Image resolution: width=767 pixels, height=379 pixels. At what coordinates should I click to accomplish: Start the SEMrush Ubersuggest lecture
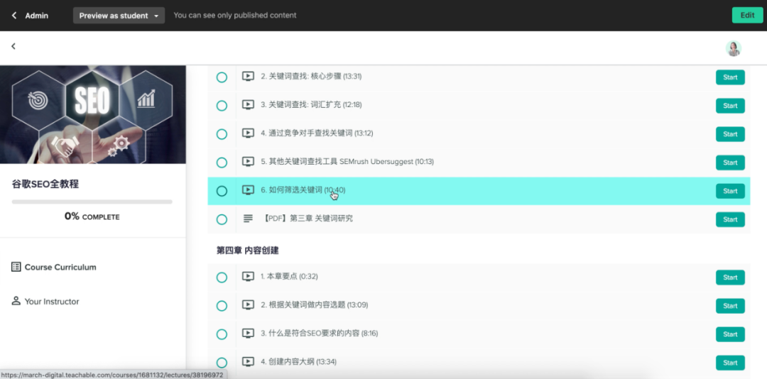730,163
